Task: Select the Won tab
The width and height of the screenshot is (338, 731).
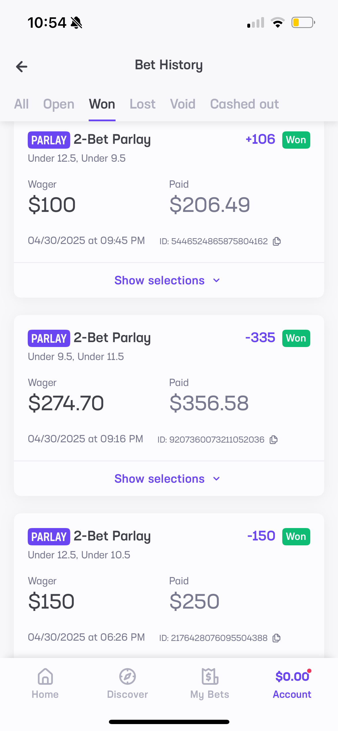Action: [102, 104]
